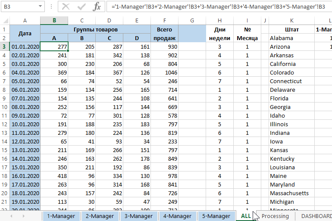Image resolution: width=332 pixels, height=221 pixels.
Task: Click the previous sheet scroll arrow
Action: [x=11, y=215]
